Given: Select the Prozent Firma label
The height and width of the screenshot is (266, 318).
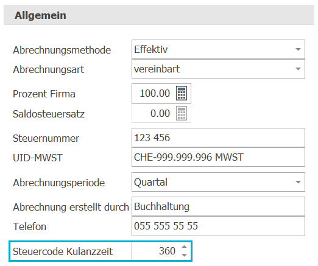Looking at the screenshot, I should coord(44,94).
